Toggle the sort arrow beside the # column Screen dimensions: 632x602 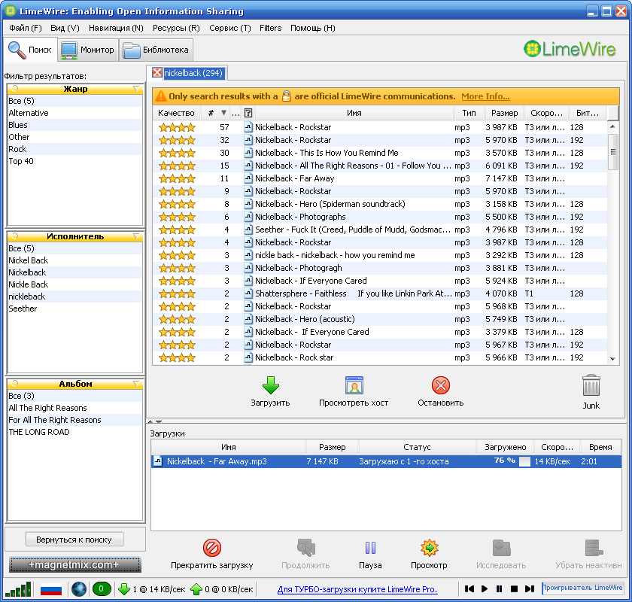pyautogui.click(x=223, y=113)
